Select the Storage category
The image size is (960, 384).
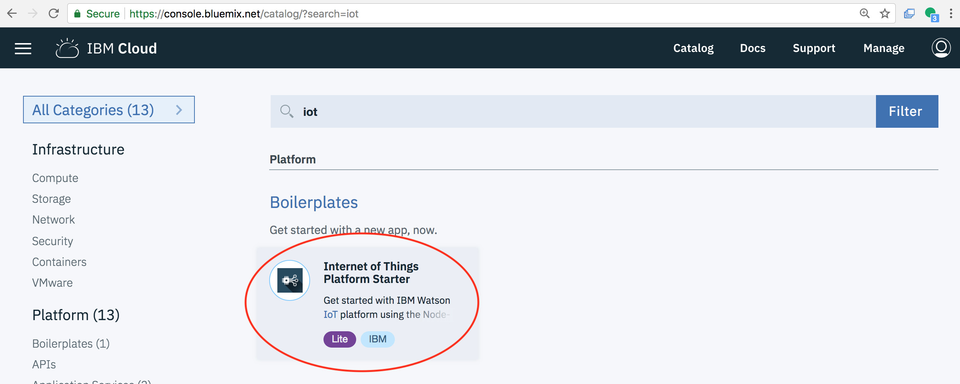[51, 199]
